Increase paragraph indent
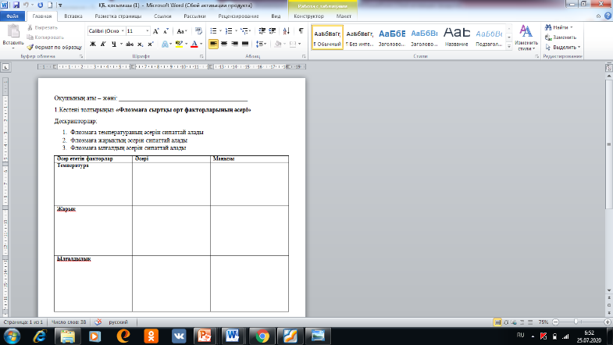 [273, 31]
